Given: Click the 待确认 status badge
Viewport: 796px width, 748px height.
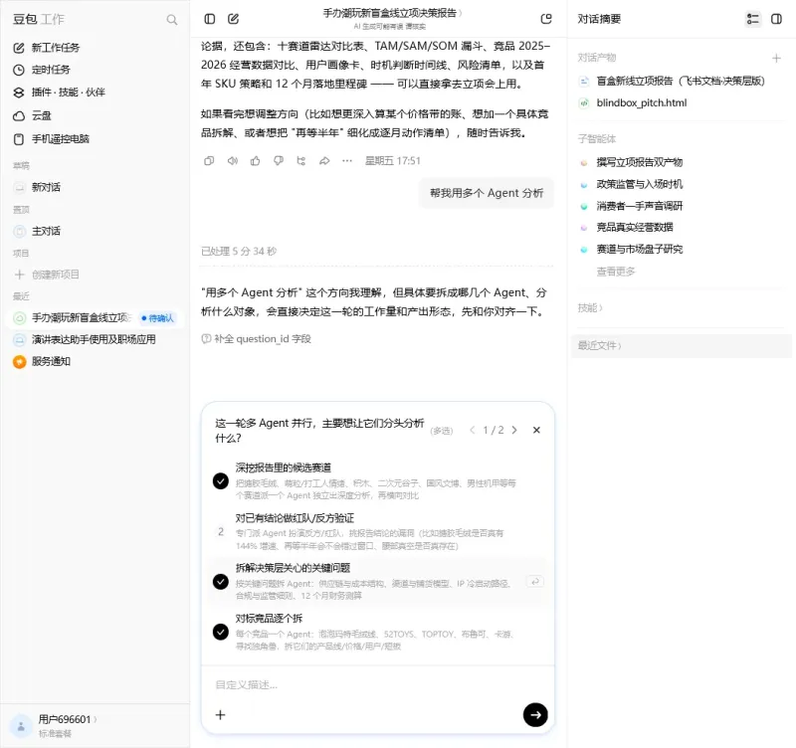Looking at the screenshot, I should click(x=157, y=318).
